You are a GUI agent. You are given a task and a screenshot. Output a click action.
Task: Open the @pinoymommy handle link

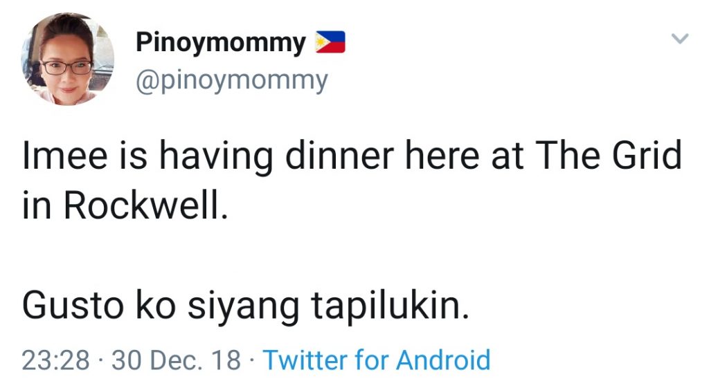coord(231,80)
